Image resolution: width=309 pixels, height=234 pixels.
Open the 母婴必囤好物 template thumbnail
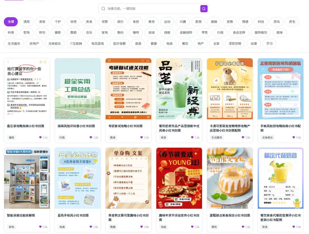point(78,178)
